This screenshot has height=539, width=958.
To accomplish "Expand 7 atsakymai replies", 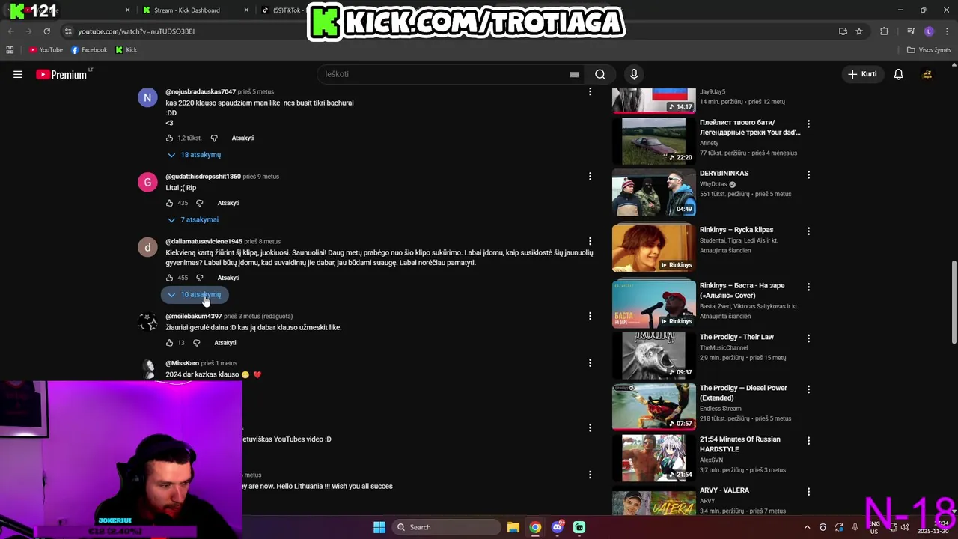I will click(x=192, y=220).
